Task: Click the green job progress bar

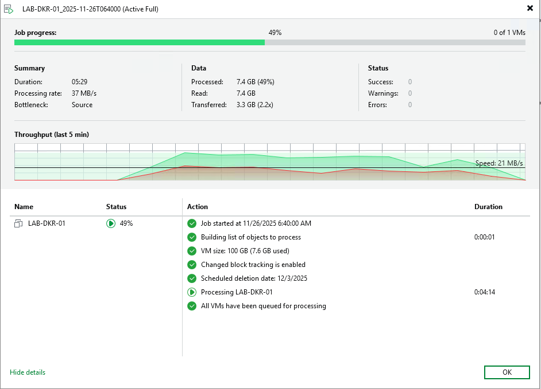Action: [x=140, y=42]
